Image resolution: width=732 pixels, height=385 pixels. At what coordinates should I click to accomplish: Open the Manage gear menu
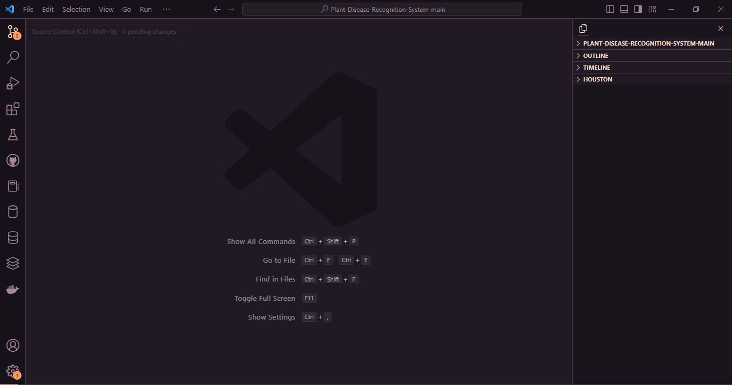click(13, 371)
